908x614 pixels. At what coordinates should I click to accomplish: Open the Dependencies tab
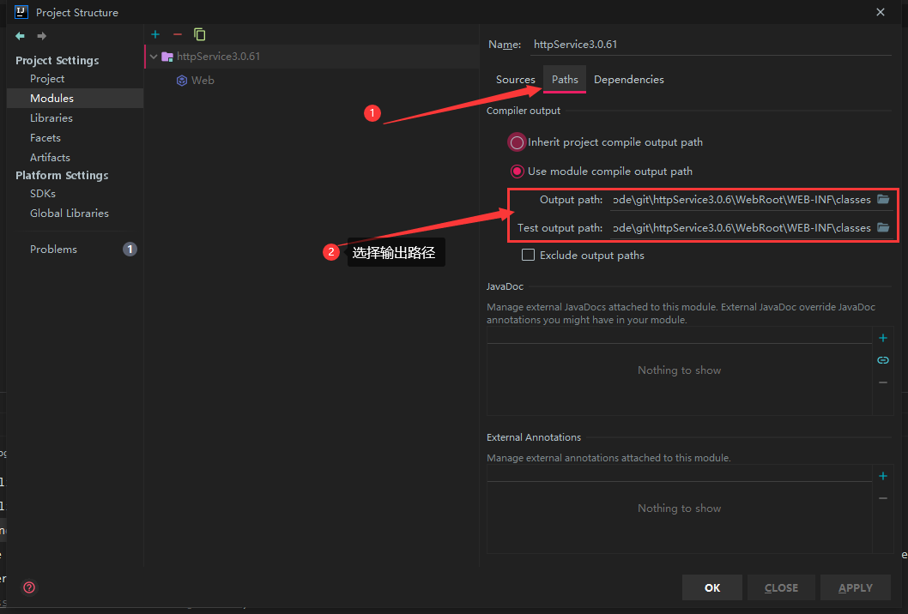(629, 79)
